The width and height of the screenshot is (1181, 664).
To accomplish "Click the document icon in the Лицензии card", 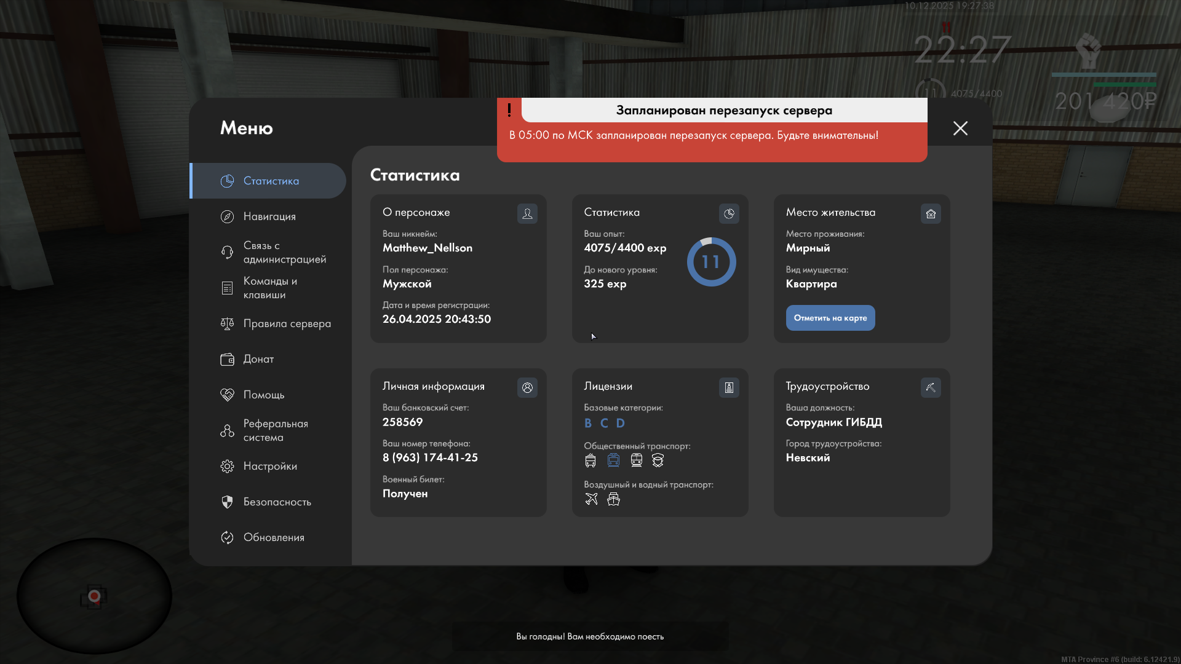I will click(x=729, y=387).
